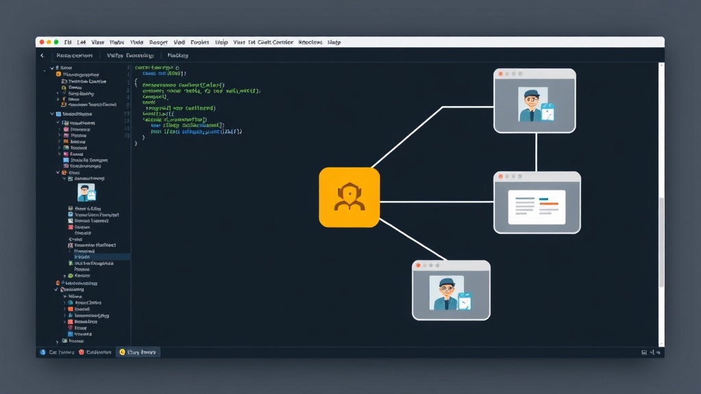Viewport: 701px width, 394px height.
Task: Open the status bar item with red icon
Action: (x=94, y=352)
